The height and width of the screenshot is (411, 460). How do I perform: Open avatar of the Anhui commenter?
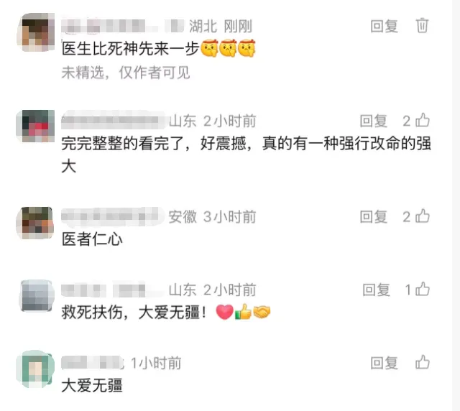click(35, 223)
